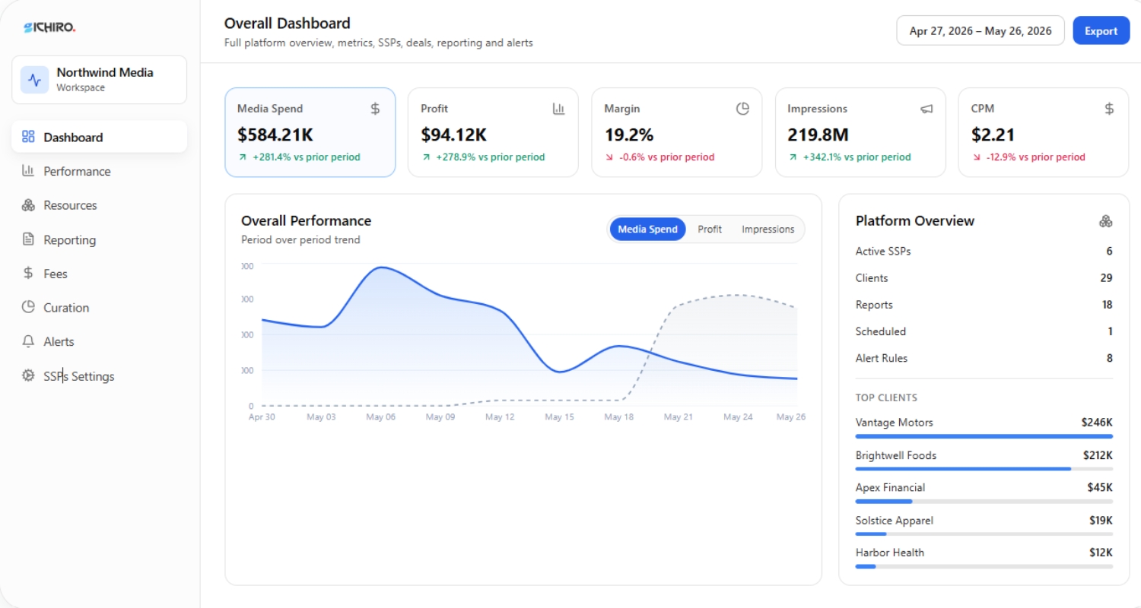Click the Overall Performance chart peak near May 06

380,267
